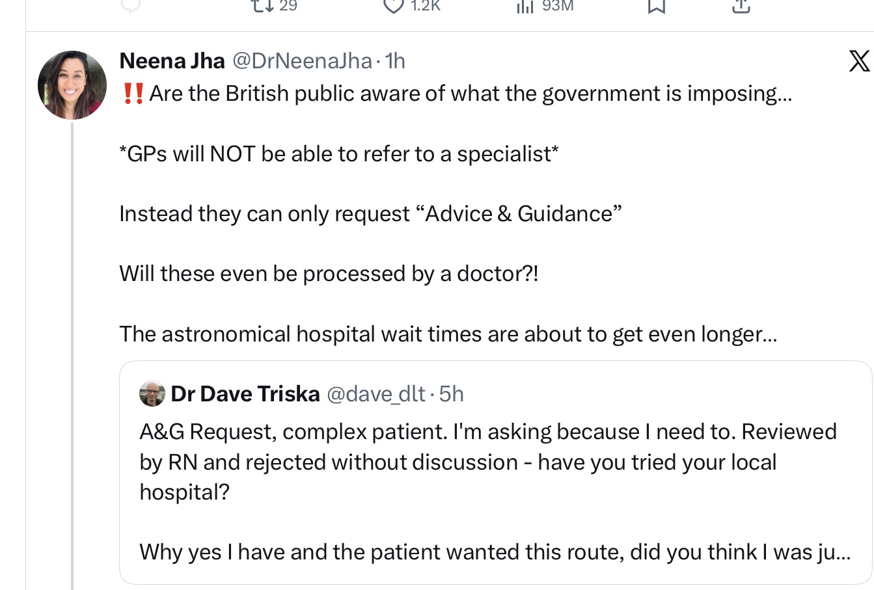Click the retweet icon showing 29

pos(265,6)
